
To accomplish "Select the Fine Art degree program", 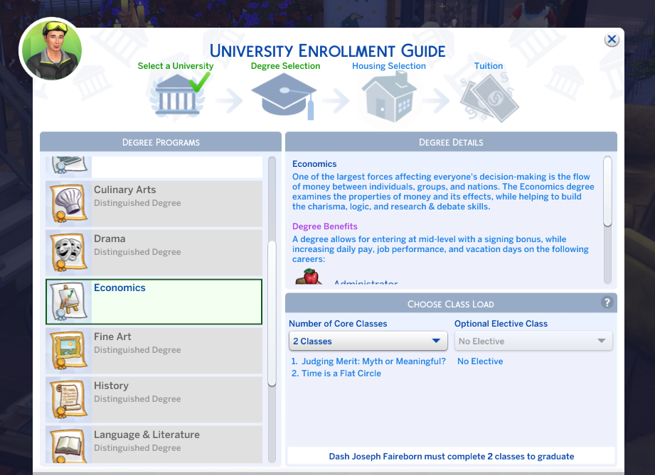I will tap(154, 350).
